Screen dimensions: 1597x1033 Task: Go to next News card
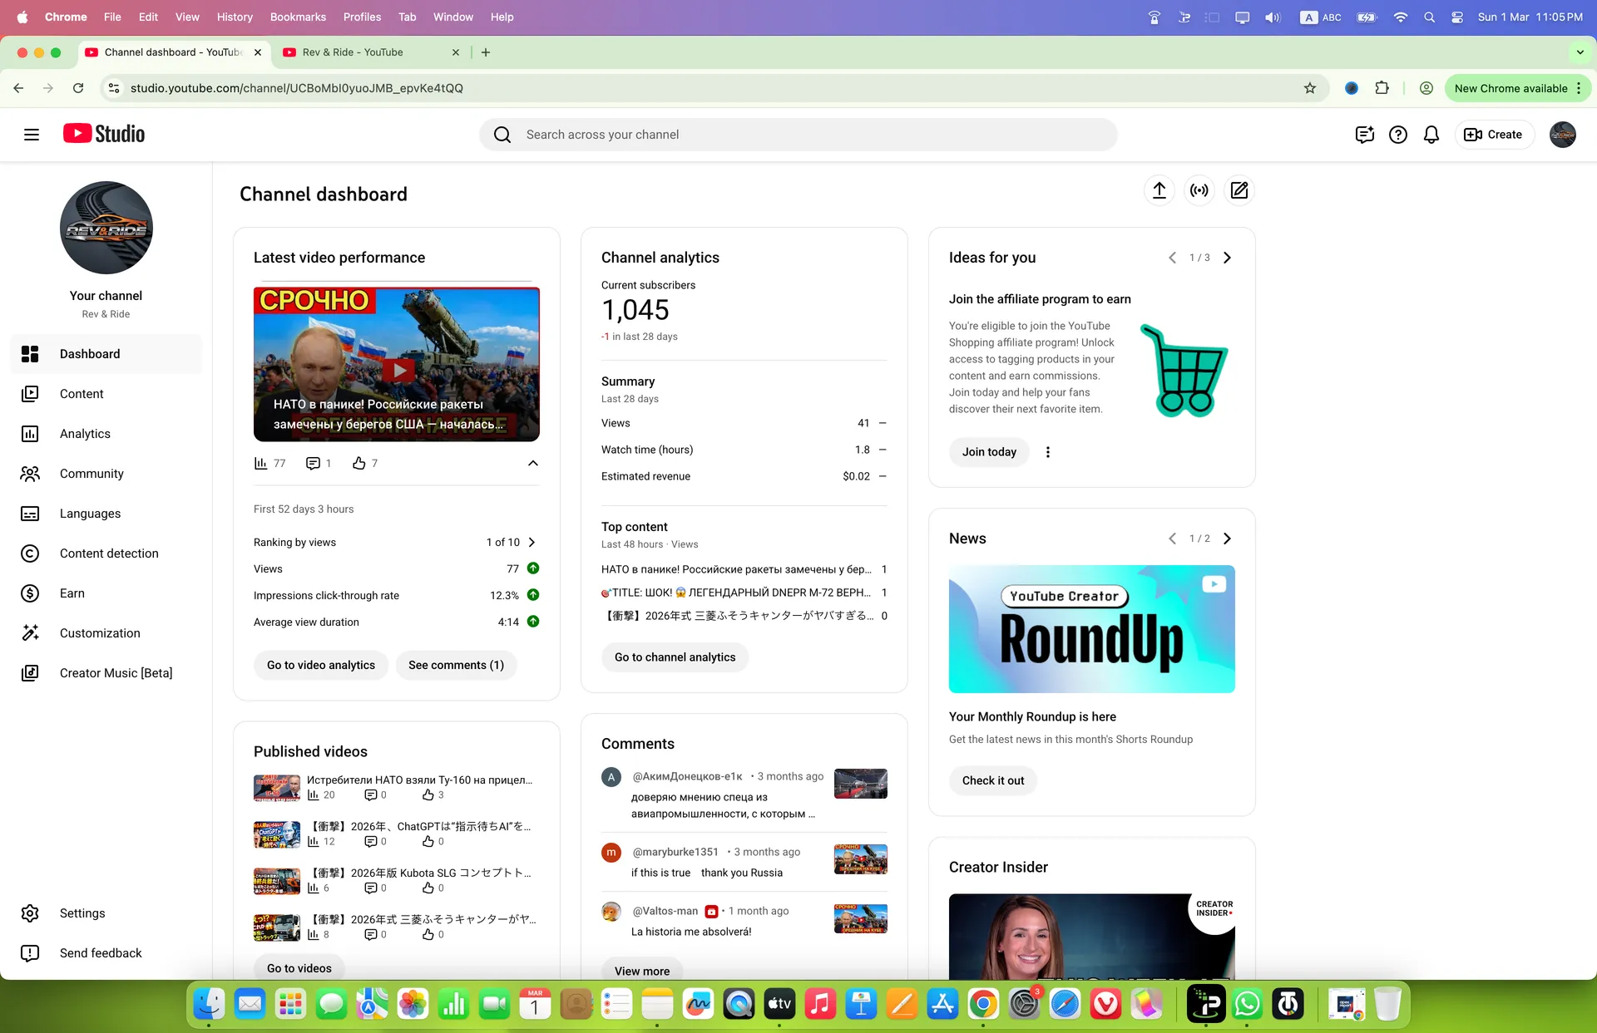[1227, 539]
